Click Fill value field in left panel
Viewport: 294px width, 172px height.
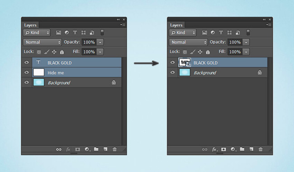pos(89,52)
